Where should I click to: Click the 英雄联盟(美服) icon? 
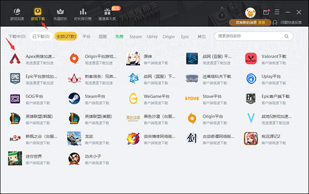(74, 119)
